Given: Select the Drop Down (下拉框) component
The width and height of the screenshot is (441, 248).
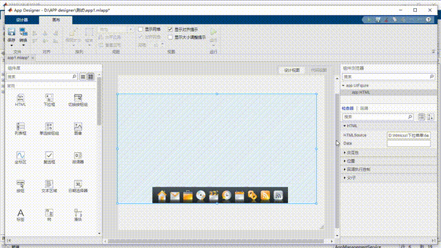Looking at the screenshot, I should [x=49, y=100].
